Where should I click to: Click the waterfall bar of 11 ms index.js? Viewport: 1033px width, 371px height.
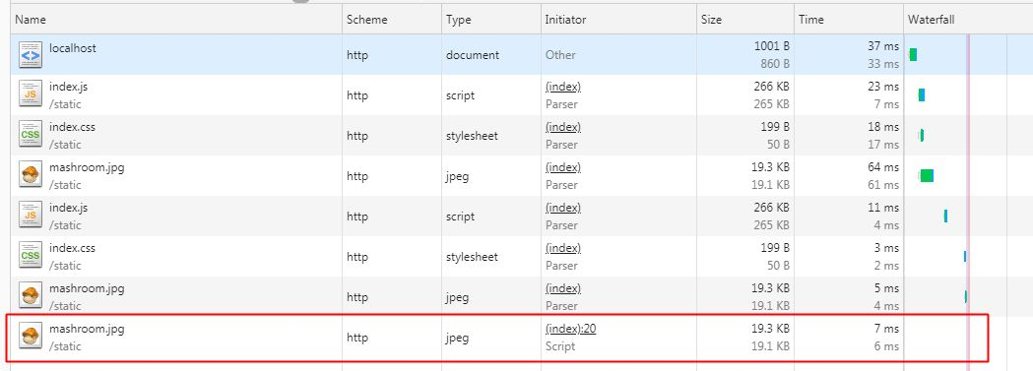pyautogui.click(x=945, y=216)
